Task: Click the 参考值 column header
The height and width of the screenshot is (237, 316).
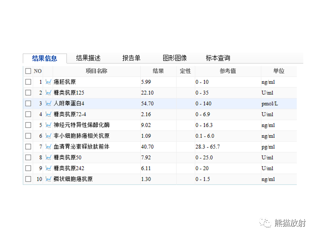Action: click(228, 71)
